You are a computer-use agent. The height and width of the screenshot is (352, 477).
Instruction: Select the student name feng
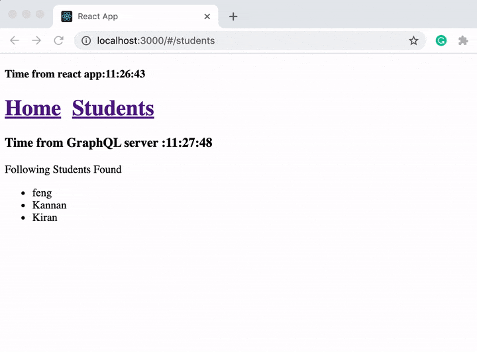(42, 193)
